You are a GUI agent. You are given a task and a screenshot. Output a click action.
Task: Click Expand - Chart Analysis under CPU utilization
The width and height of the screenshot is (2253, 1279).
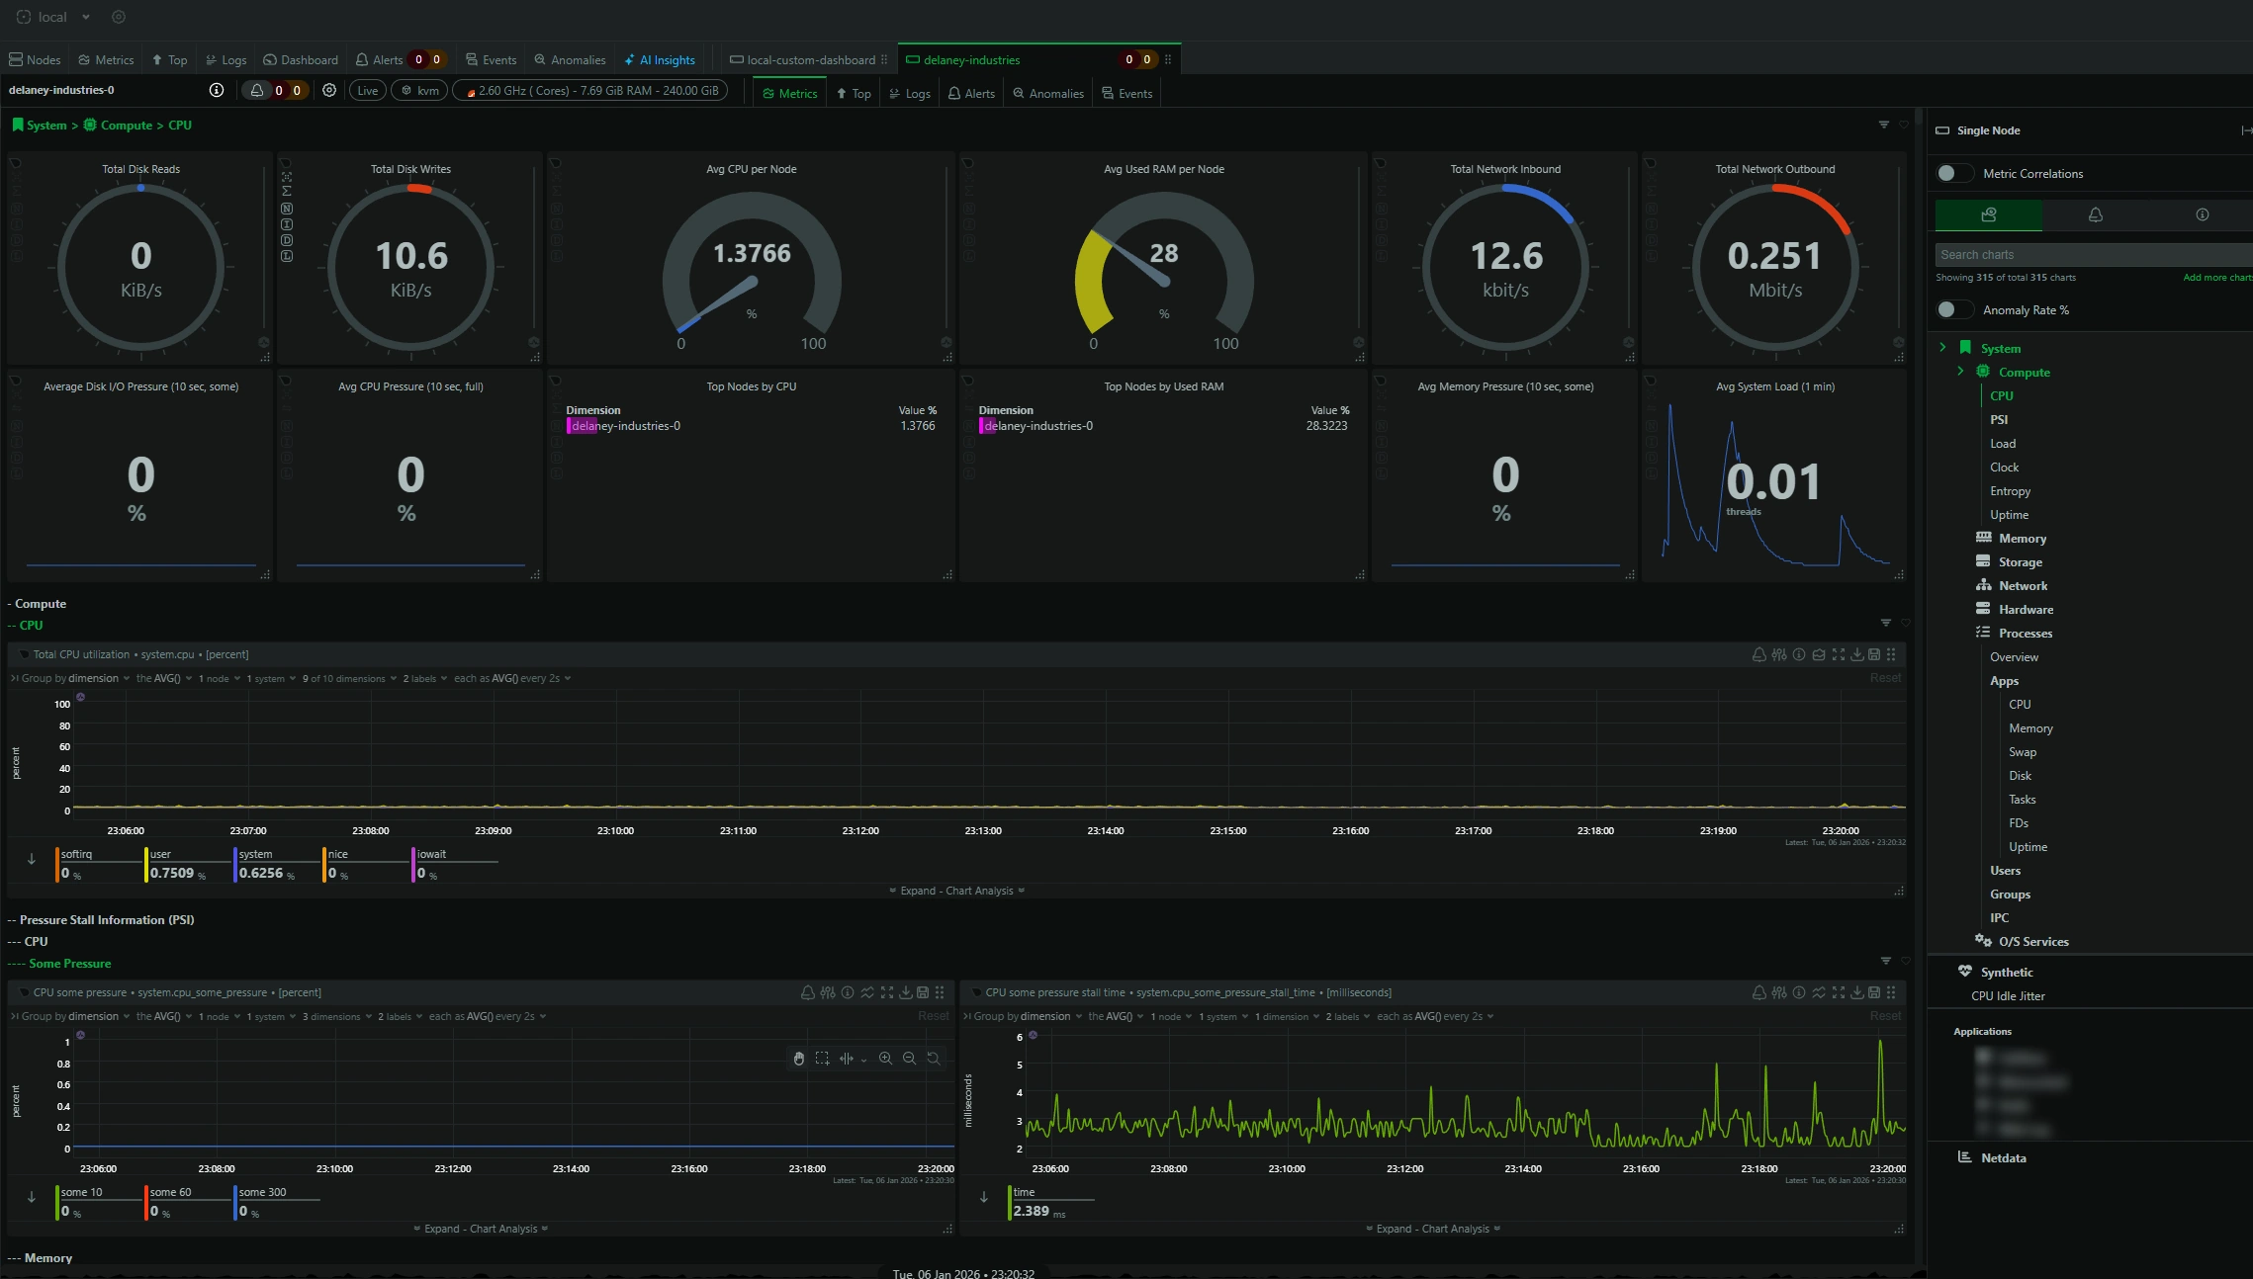955,890
